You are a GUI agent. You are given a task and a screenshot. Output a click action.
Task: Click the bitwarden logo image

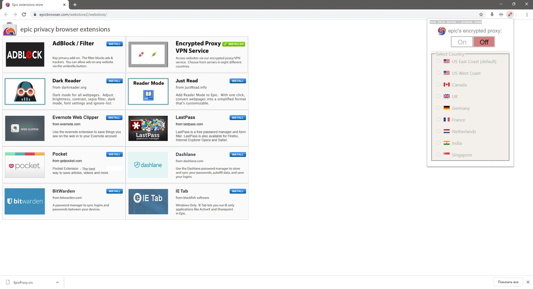pyautogui.click(x=25, y=201)
